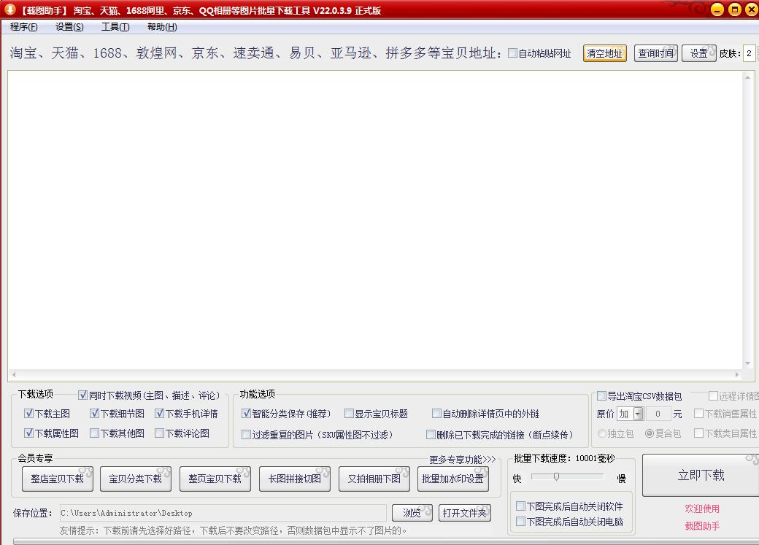Viewport: 759px width, 545px height.
Task: Click the 欢迎使用 pink text
Action: pyautogui.click(x=702, y=509)
